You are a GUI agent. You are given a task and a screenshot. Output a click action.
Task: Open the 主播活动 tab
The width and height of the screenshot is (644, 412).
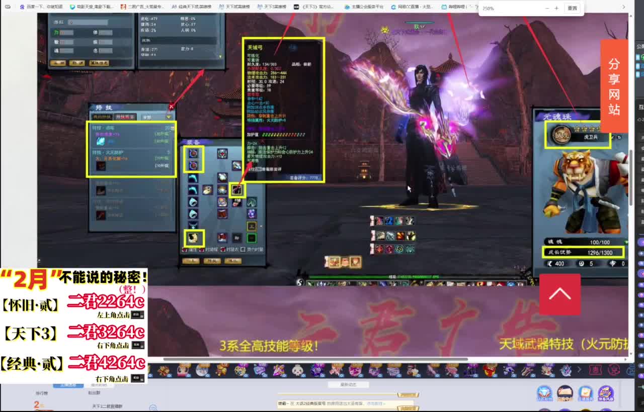coord(68,385)
